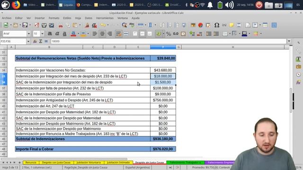Format as Percent icon

pos(169,34)
